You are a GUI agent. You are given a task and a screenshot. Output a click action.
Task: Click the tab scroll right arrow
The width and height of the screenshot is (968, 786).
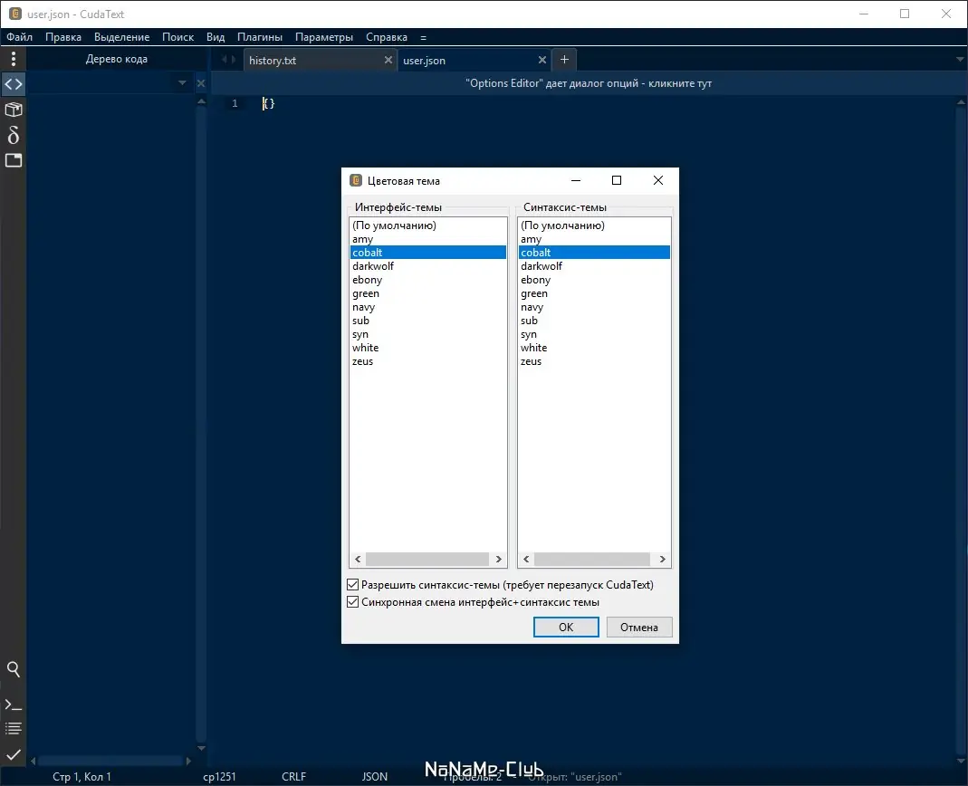(x=234, y=59)
